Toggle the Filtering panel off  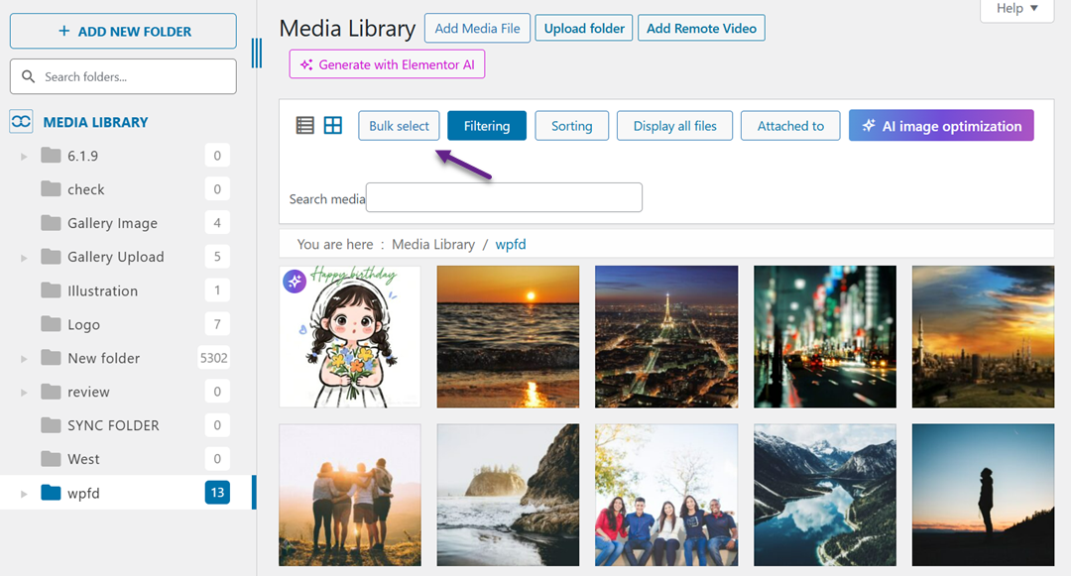coord(486,125)
